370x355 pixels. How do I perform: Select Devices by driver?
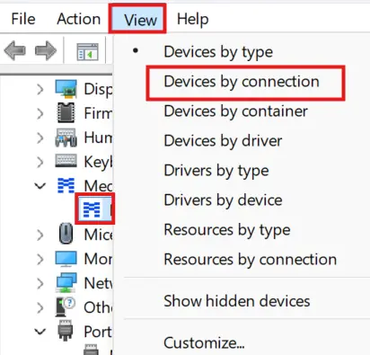click(x=223, y=141)
